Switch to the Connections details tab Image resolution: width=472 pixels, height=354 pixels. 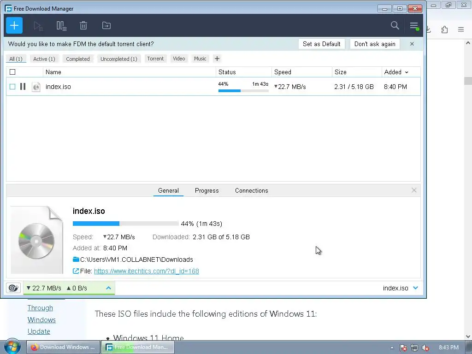point(251,190)
